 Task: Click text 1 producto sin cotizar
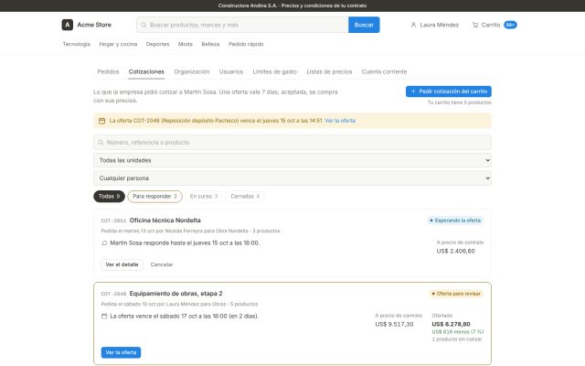(457, 339)
